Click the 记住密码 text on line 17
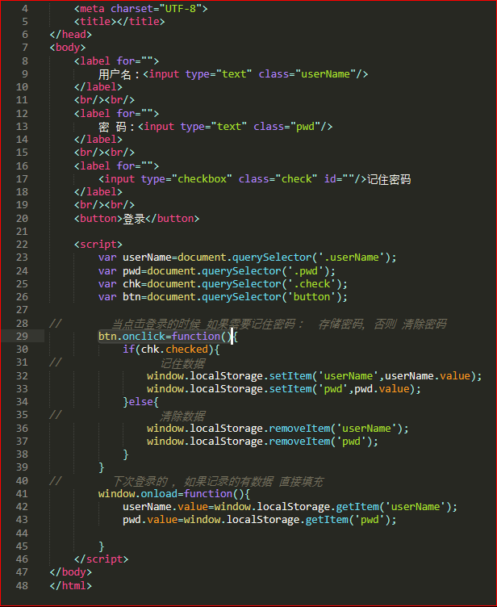 point(389,179)
